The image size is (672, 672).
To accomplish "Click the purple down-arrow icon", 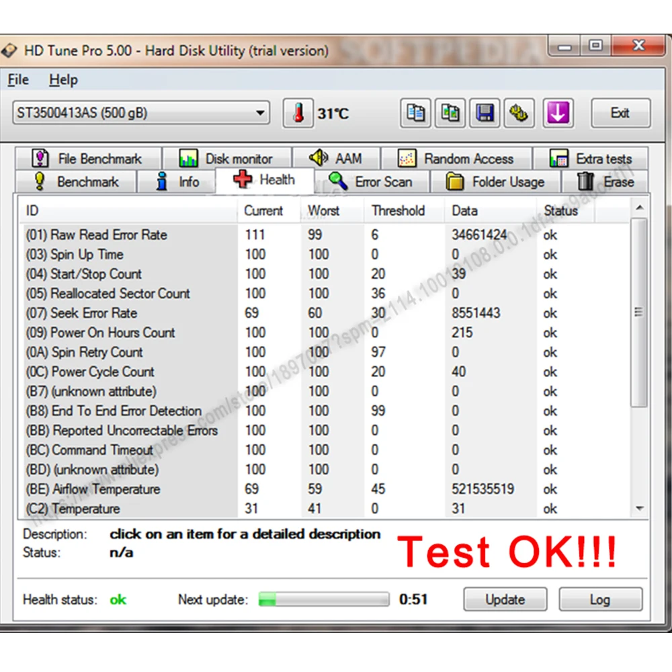I will [558, 113].
